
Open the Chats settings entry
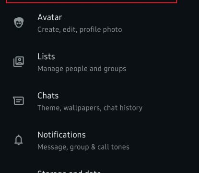pos(99,101)
